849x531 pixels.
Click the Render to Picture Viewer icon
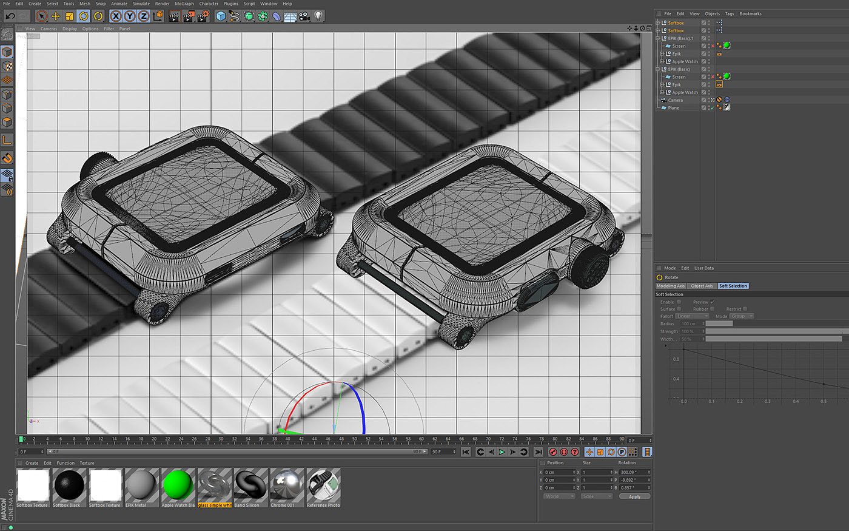[x=188, y=16]
